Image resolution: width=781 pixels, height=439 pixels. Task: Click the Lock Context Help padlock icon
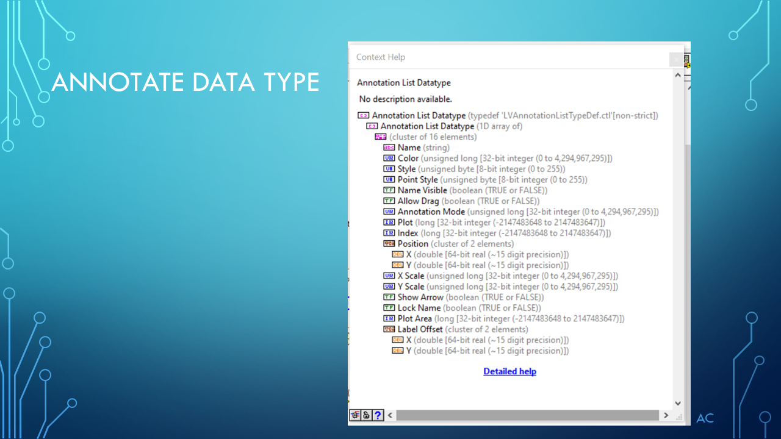tap(366, 415)
